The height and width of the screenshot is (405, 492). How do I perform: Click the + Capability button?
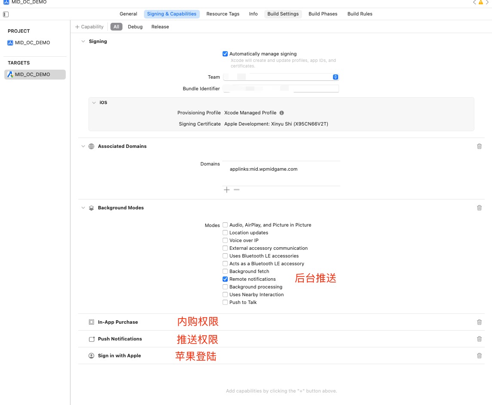point(89,27)
